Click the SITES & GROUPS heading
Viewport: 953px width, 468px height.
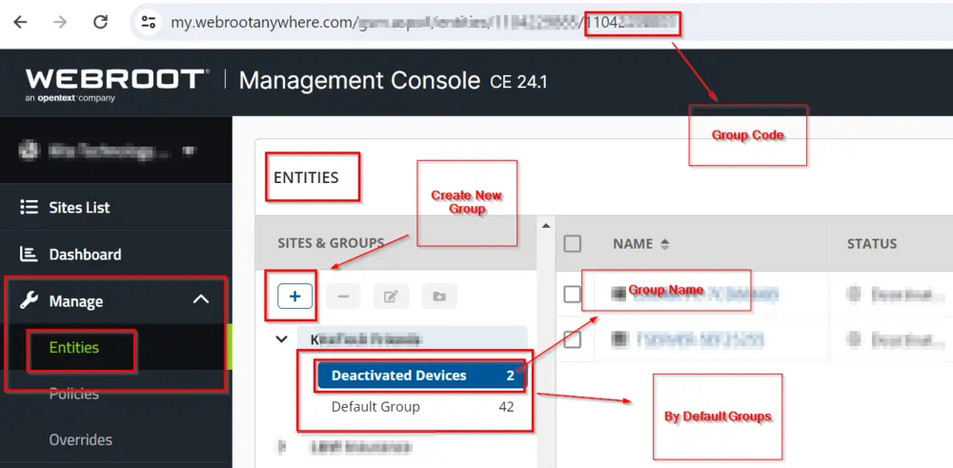[331, 242]
